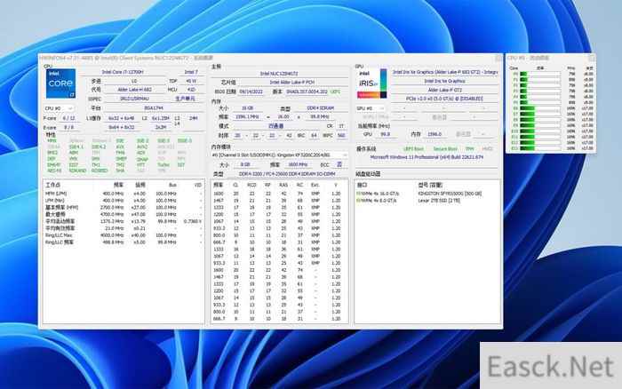Image resolution: width=622 pixels, height=389 pixels.
Task: Click the RAS column header in timing table
Action: tap(283, 186)
